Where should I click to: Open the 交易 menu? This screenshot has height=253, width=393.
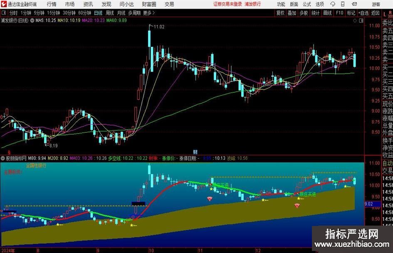click(x=169, y=4)
